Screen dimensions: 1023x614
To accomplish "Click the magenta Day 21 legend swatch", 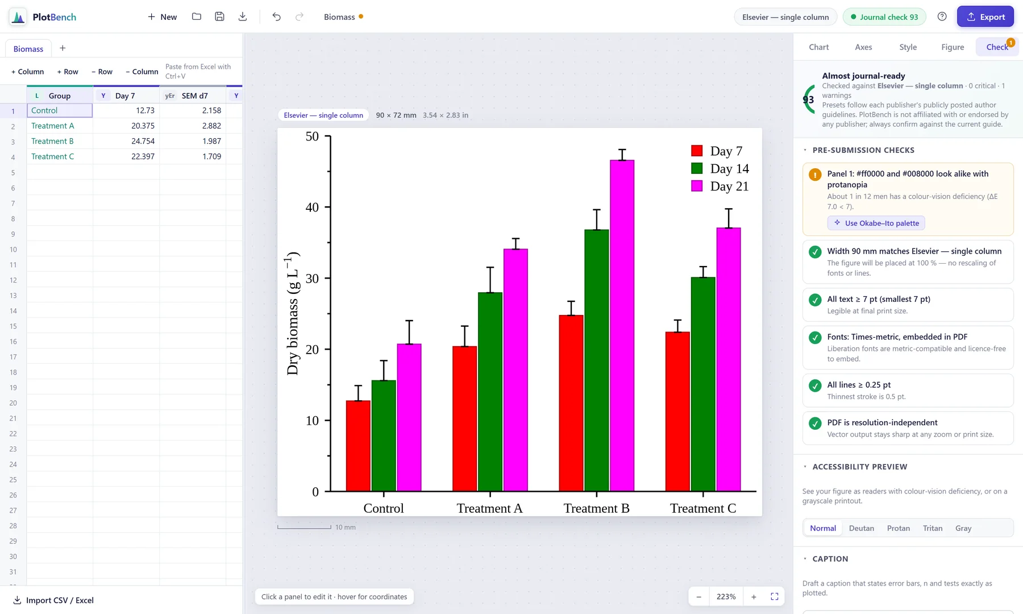I will coord(697,186).
